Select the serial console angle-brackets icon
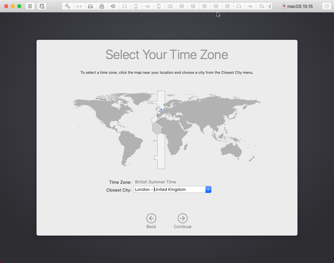334x263 pixels. 79,6
